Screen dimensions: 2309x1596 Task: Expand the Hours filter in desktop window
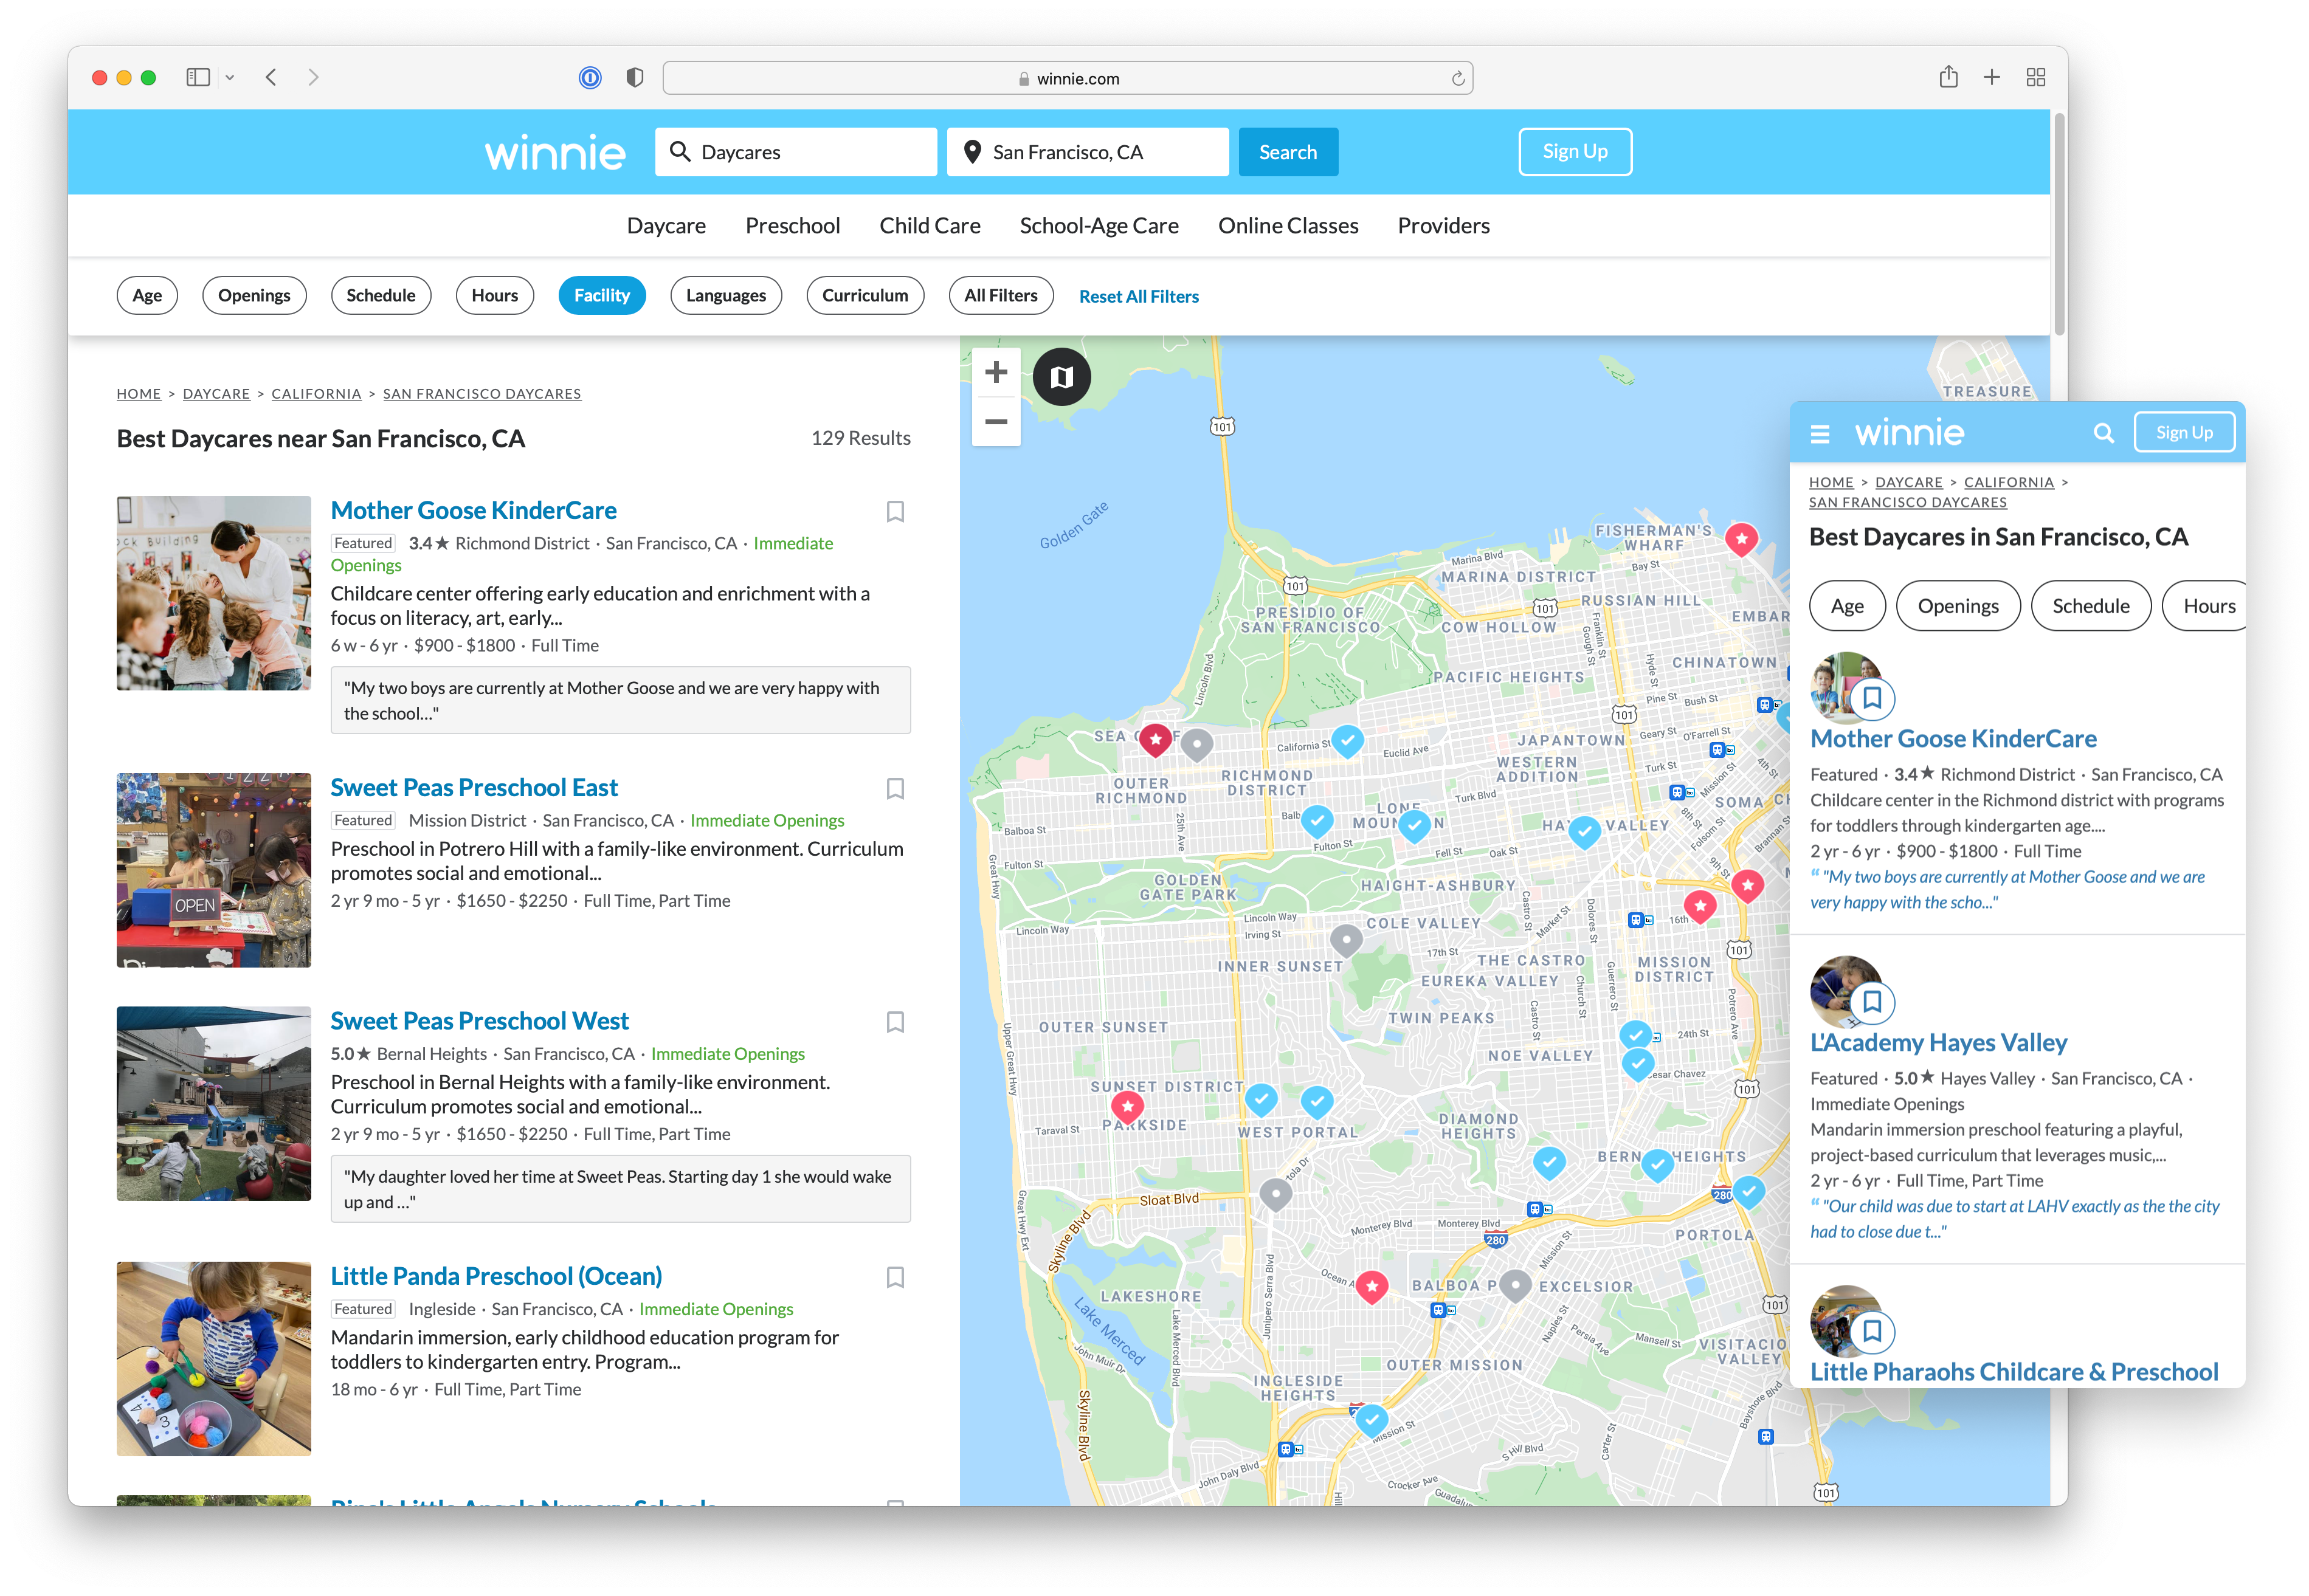tap(494, 295)
